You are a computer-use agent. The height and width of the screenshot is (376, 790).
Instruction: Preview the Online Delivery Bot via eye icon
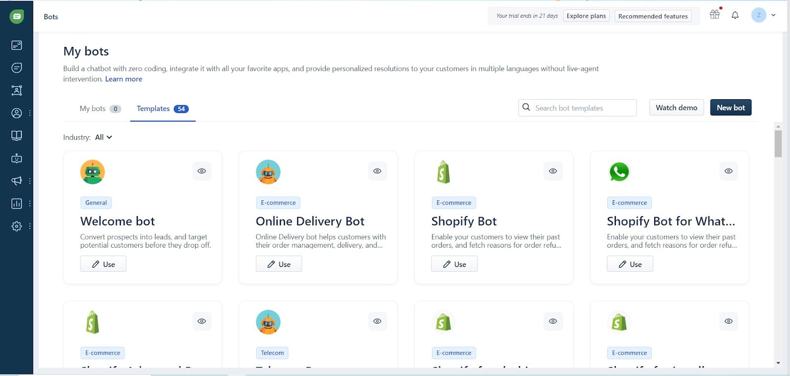pyautogui.click(x=377, y=171)
